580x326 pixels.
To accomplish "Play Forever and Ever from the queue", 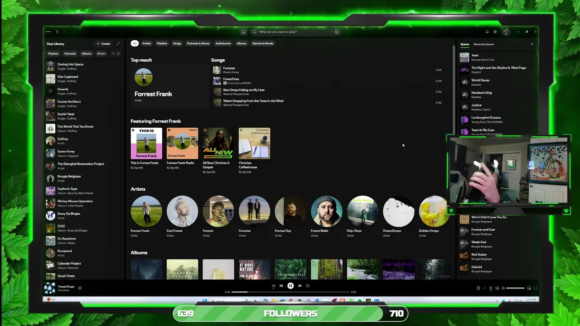I will point(498,231).
